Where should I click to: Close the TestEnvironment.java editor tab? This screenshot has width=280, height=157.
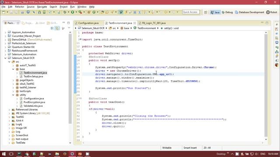click(135, 23)
